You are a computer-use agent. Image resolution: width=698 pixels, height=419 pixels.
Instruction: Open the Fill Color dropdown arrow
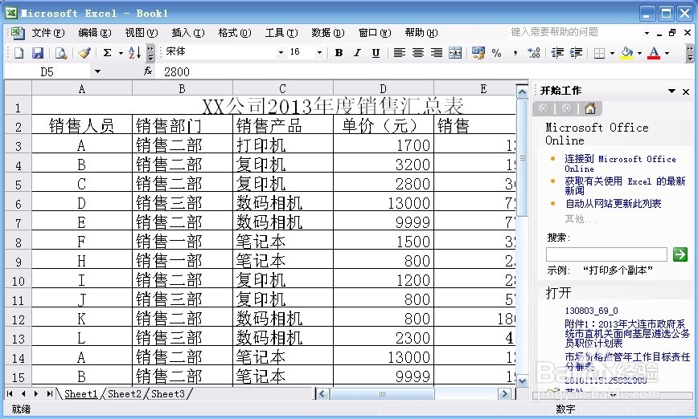click(x=639, y=53)
